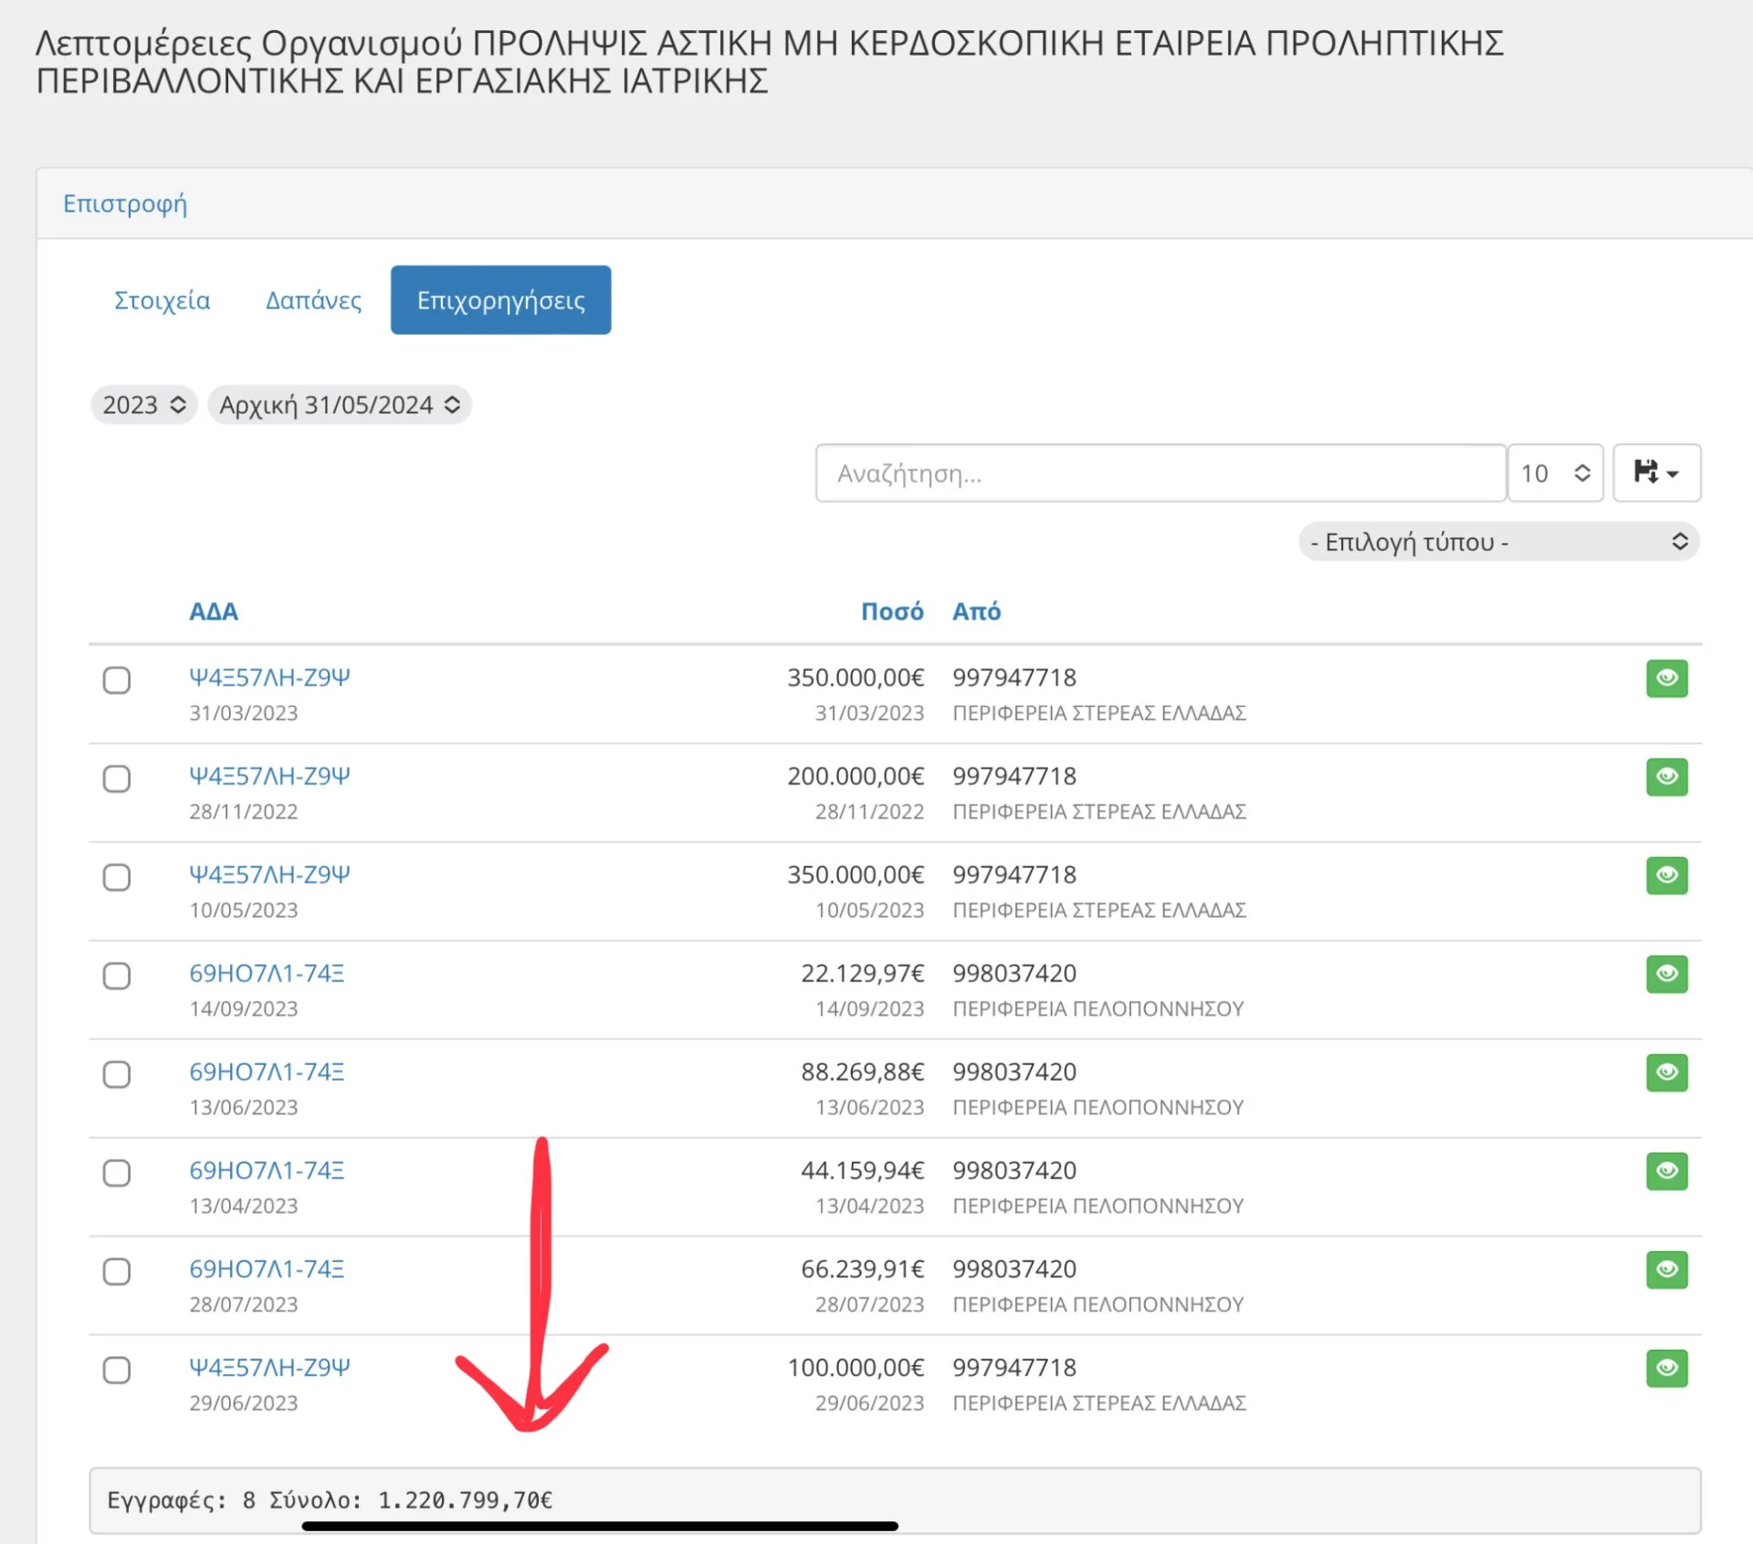Open the 2023 year selector
This screenshot has height=1544, width=1753.
144,404
